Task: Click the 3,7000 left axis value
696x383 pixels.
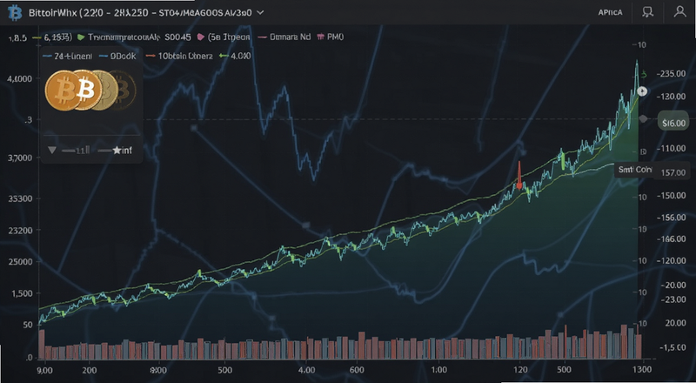Action: coord(20,158)
